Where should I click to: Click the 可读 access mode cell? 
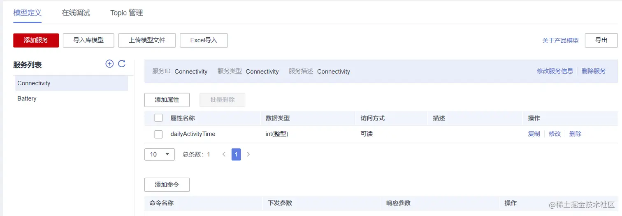click(367, 134)
